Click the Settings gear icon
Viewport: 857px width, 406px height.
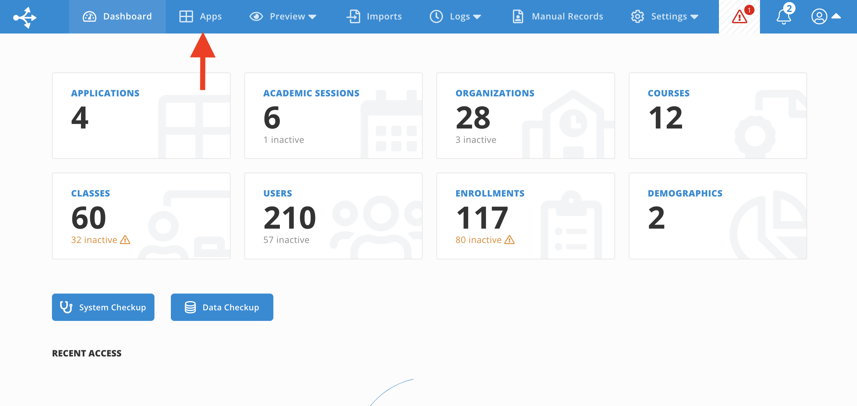point(637,16)
